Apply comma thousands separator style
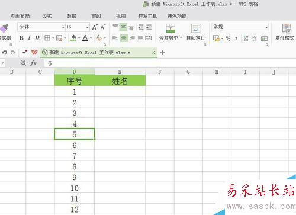This screenshot has height=215, width=296. pyautogui.click(x=236, y=38)
